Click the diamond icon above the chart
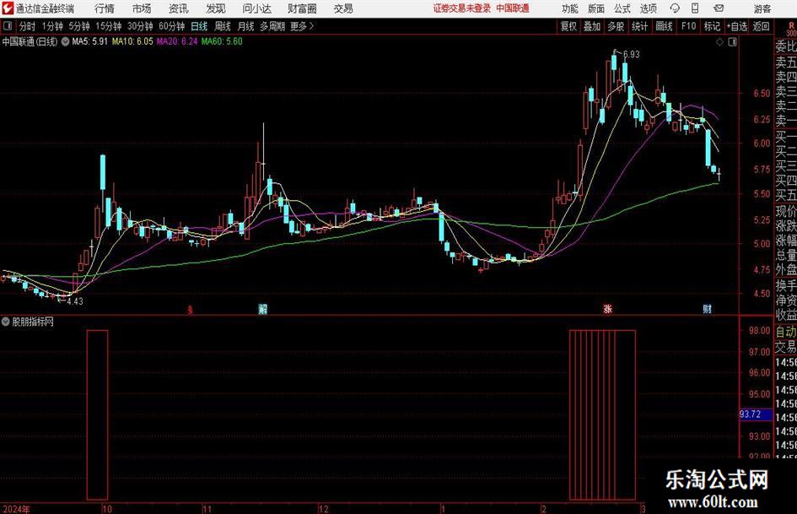The height and width of the screenshot is (514, 797). [719, 42]
